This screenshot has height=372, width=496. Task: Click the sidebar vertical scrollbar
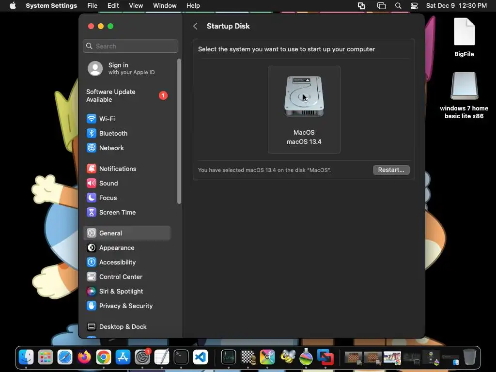click(x=179, y=131)
